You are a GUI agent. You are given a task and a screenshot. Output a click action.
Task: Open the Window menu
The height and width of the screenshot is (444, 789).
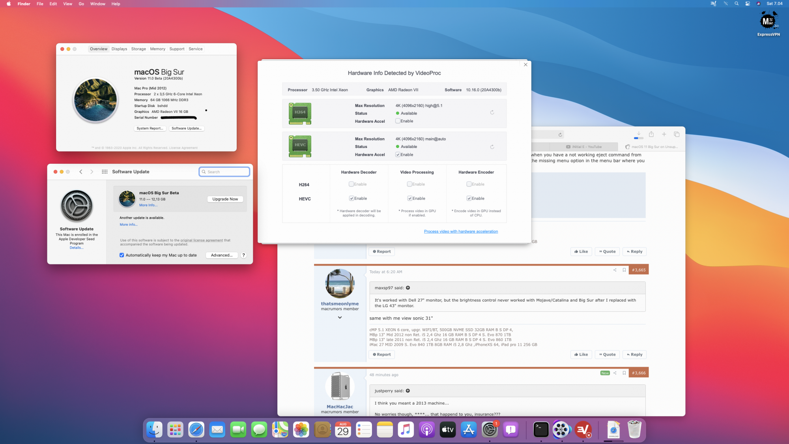click(x=97, y=4)
